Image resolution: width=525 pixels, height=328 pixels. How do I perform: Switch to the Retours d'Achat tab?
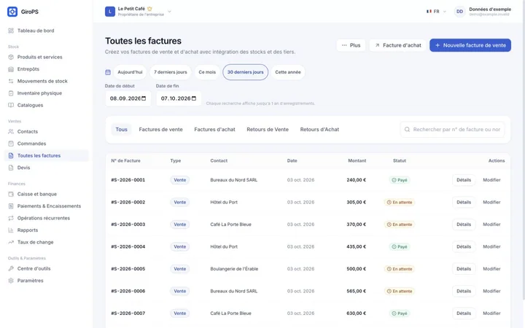[319, 130]
